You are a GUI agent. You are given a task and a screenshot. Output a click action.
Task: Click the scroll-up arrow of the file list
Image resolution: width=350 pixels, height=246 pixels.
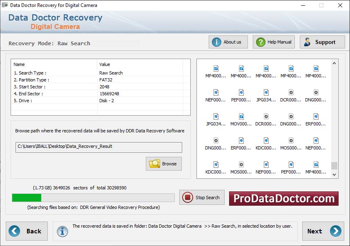(x=334, y=62)
